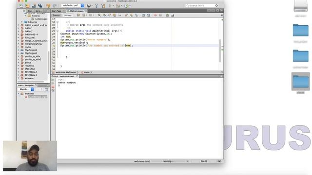Click the Uncomment icon in editor toolbar
Image resolution: width=312 pixels, height=175 pixels.
tap(173, 15)
